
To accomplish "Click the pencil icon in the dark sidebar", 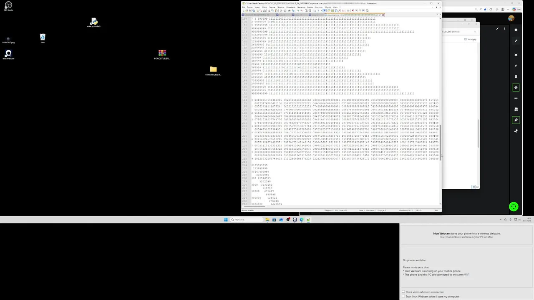I will click(516, 41).
